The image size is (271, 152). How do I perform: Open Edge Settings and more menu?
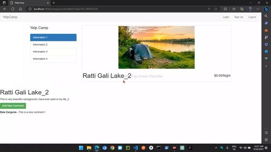pos(258,9)
